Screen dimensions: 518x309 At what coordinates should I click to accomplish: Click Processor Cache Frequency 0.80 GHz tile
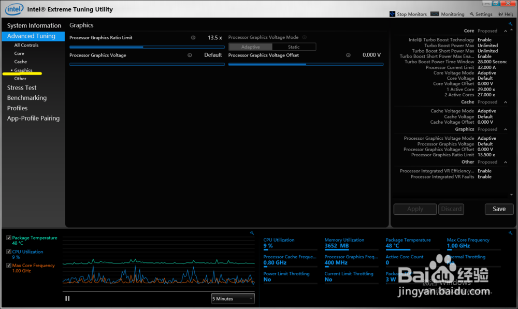click(291, 260)
